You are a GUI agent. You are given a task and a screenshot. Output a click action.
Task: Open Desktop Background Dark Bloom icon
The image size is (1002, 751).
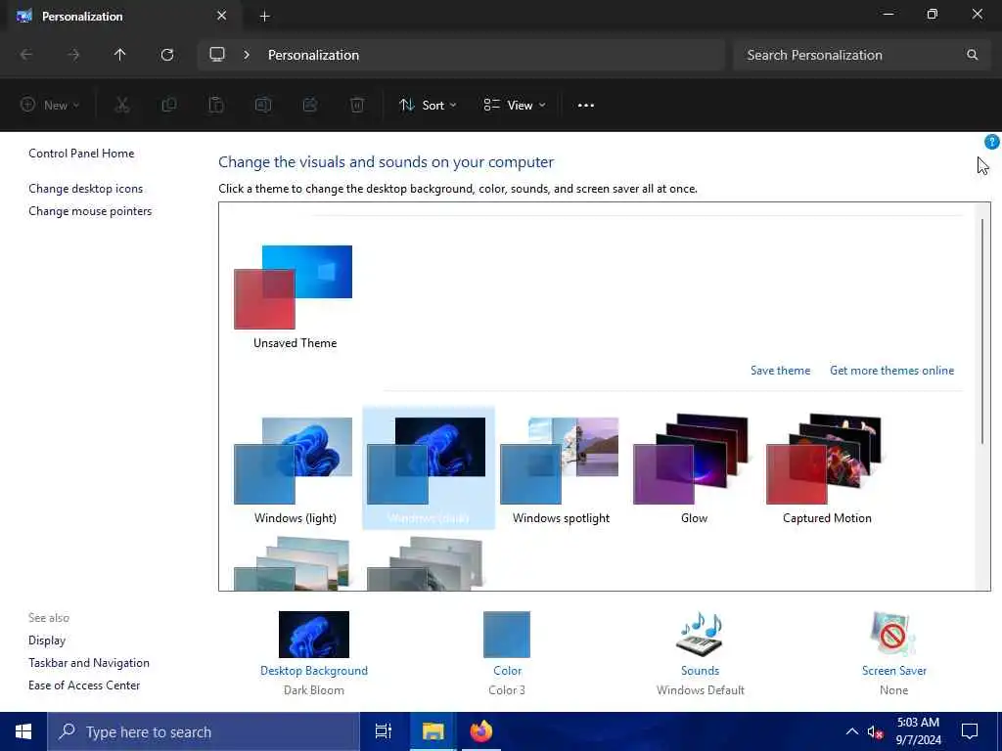pyautogui.click(x=314, y=634)
